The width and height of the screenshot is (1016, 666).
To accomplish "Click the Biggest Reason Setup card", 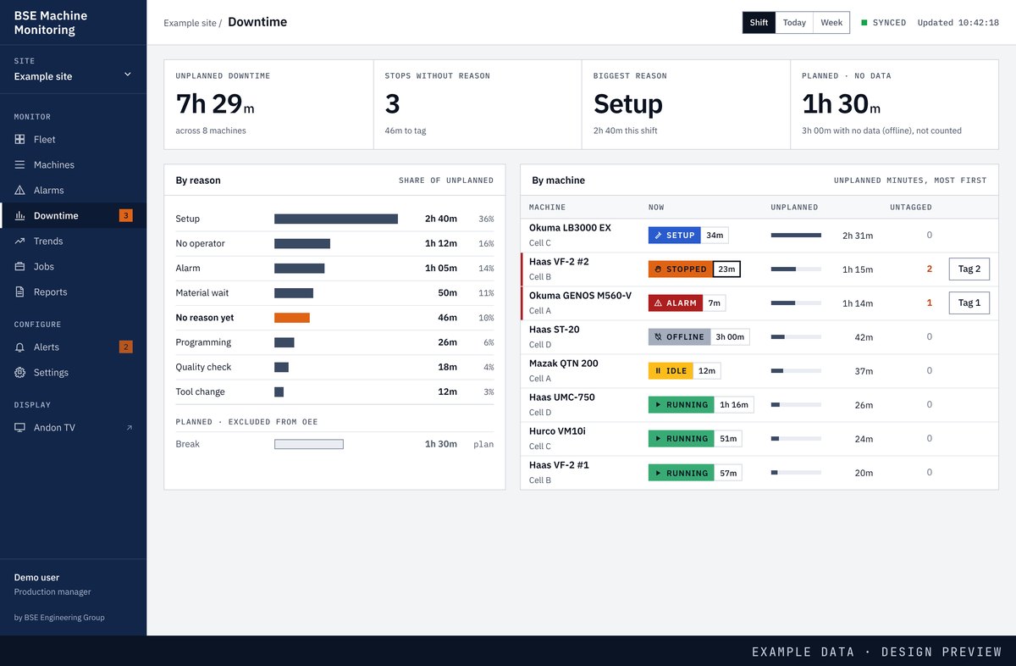I will (686, 104).
